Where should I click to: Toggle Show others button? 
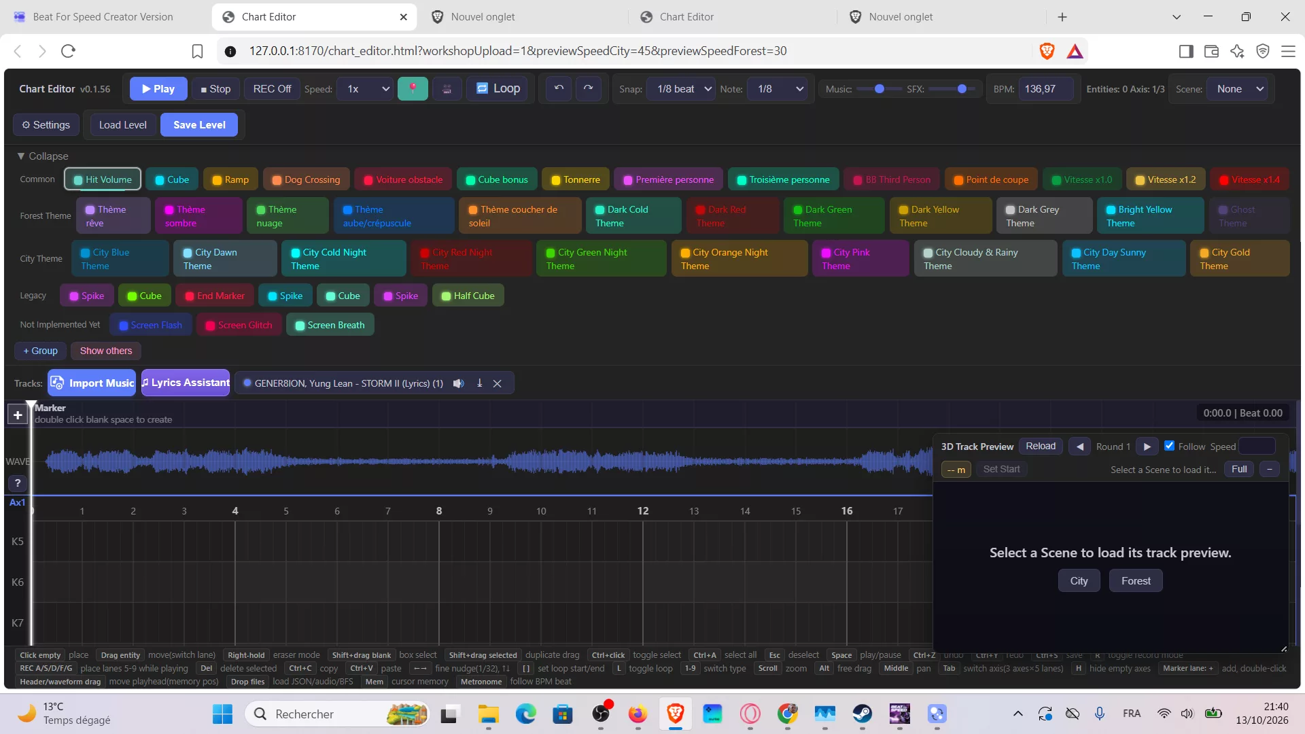pos(106,351)
